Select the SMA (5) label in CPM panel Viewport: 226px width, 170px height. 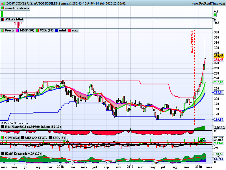tap(59, 138)
